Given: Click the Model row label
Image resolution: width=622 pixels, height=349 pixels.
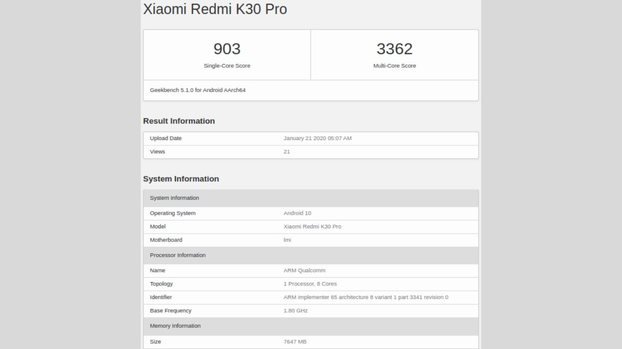Looking at the screenshot, I should [x=157, y=227].
